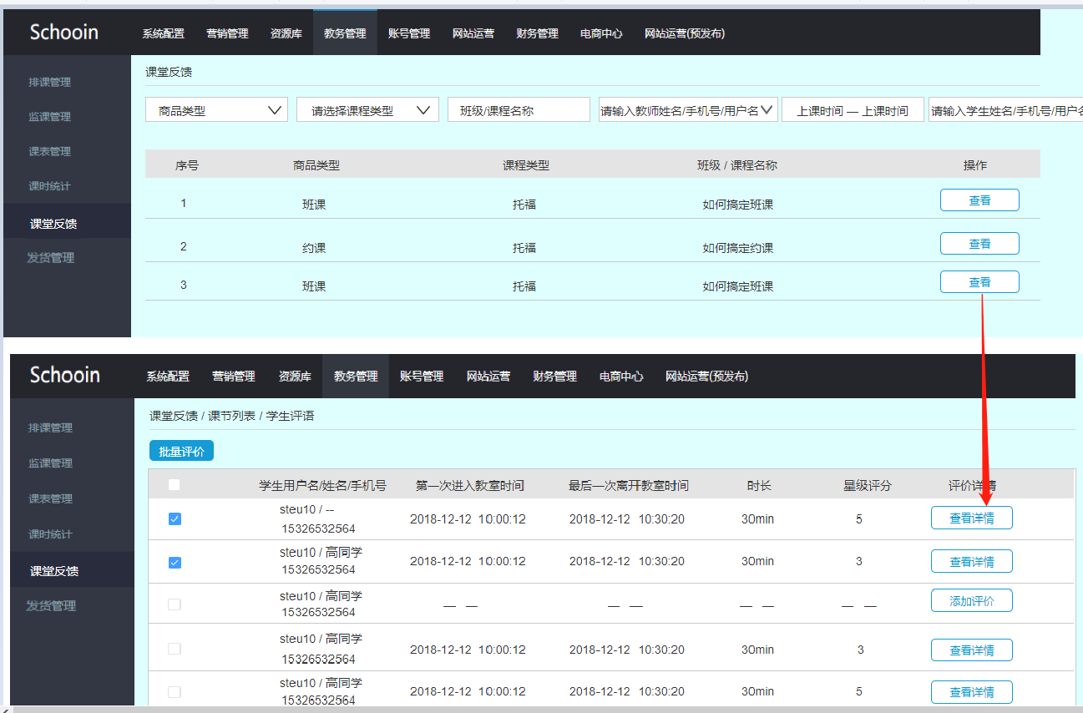The image size is (1083, 713).
Task: Click the Schooin logo on the 课堂反馈 list page
Action: point(64,33)
